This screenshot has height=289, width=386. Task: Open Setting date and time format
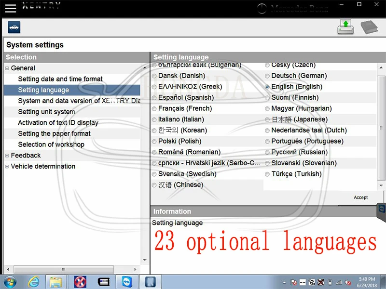click(60, 79)
